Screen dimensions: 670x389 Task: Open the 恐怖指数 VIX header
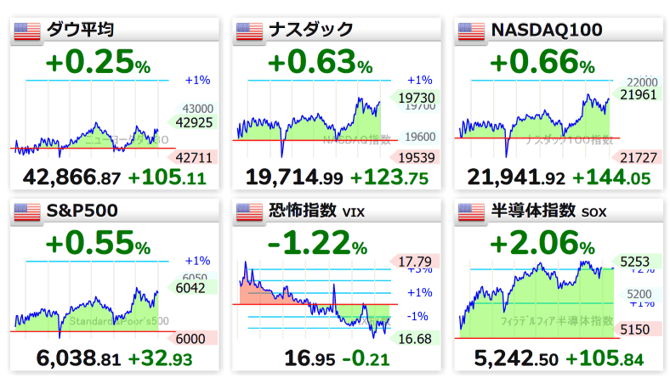316,211
